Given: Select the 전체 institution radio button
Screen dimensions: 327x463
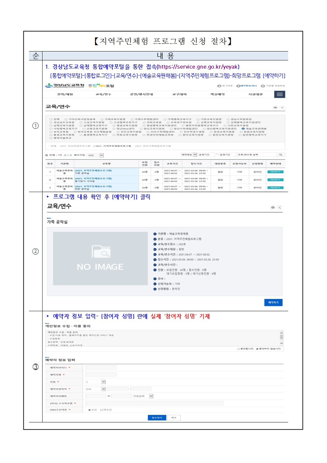Looking at the screenshot, I should pos(51,119).
